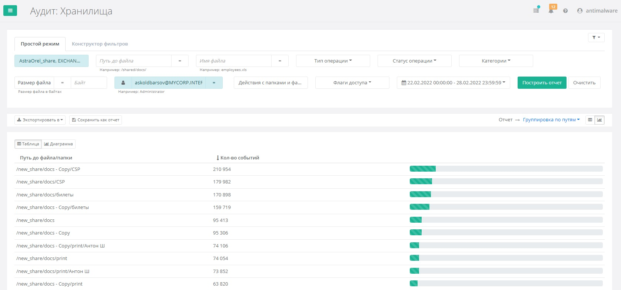Click progress bar for /new_share/docs/CSP row
This screenshot has width=621, height=290.
click(x=506, y=182)
